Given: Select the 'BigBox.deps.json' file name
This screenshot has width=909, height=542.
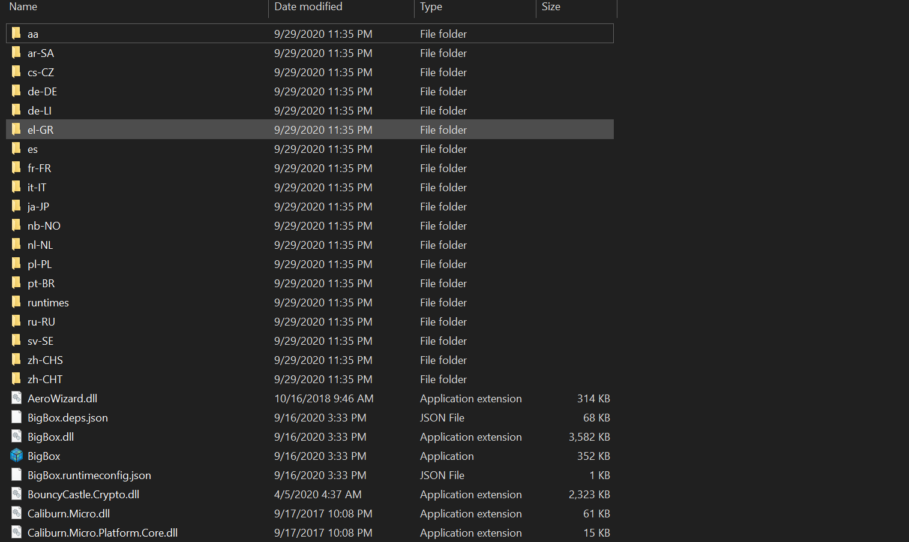Looking at the screenshot, I should tap(68, 418).
